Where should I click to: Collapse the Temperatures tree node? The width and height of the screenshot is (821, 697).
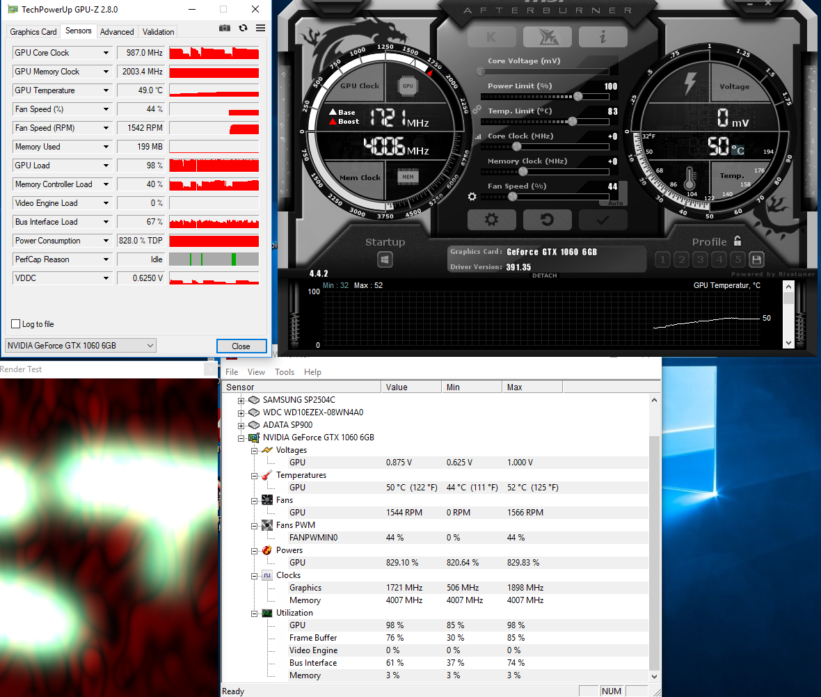[x=254, y=476]
